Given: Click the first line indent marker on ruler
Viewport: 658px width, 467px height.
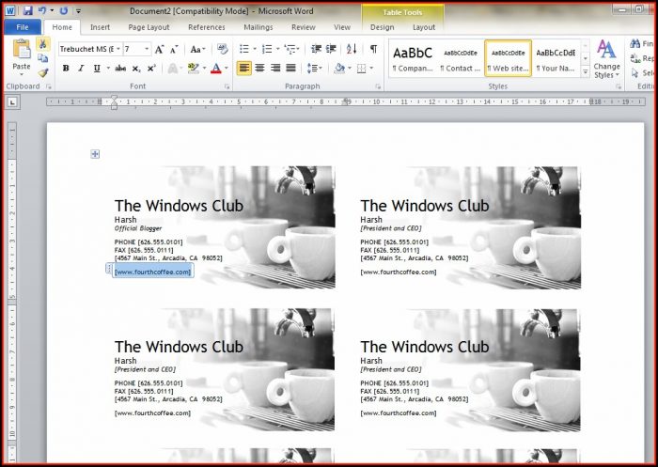Looking at the screenshot, I should pos(114,99).
